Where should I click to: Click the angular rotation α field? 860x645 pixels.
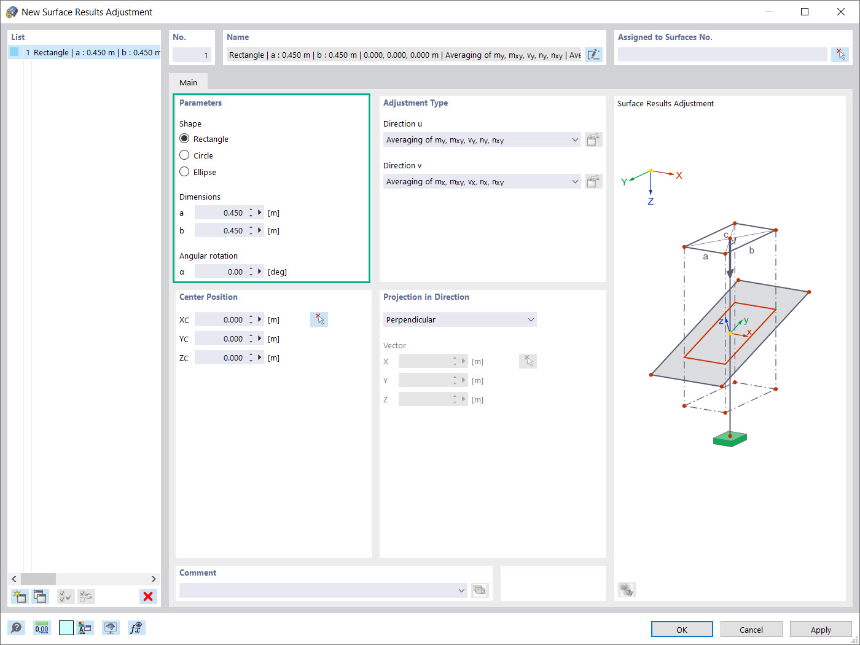[x=221, y=272]
